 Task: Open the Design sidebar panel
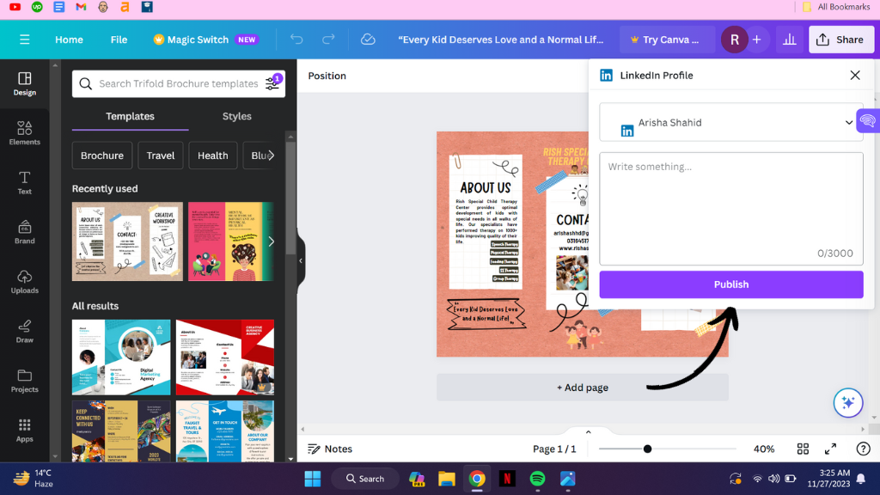24,84
